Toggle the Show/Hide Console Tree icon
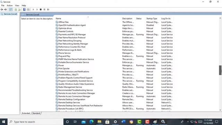 click(x=11, y=9)
